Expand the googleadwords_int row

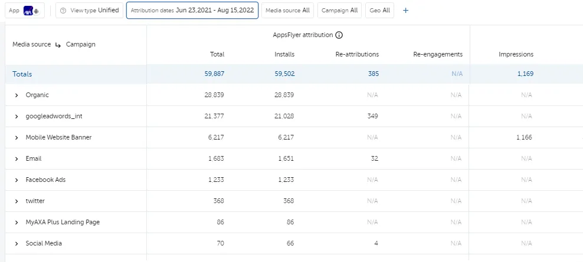17,117
